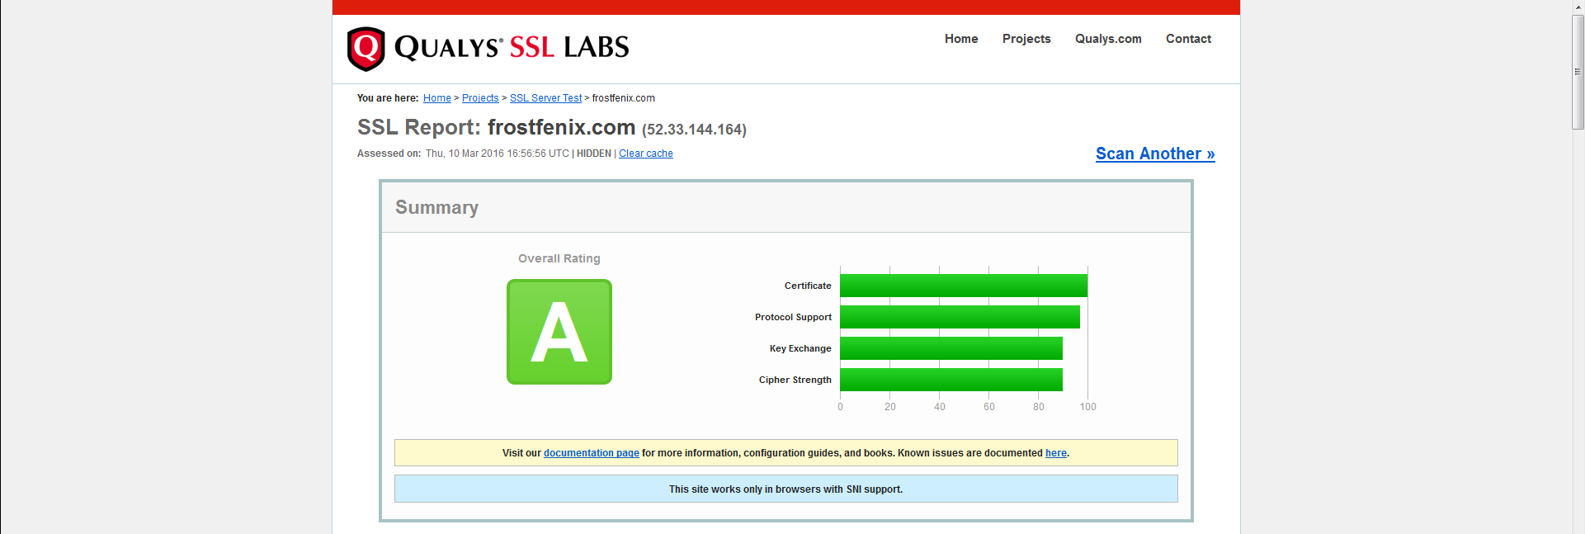Click the IP address (52.33.144.164)

click(x=694, y=130)
